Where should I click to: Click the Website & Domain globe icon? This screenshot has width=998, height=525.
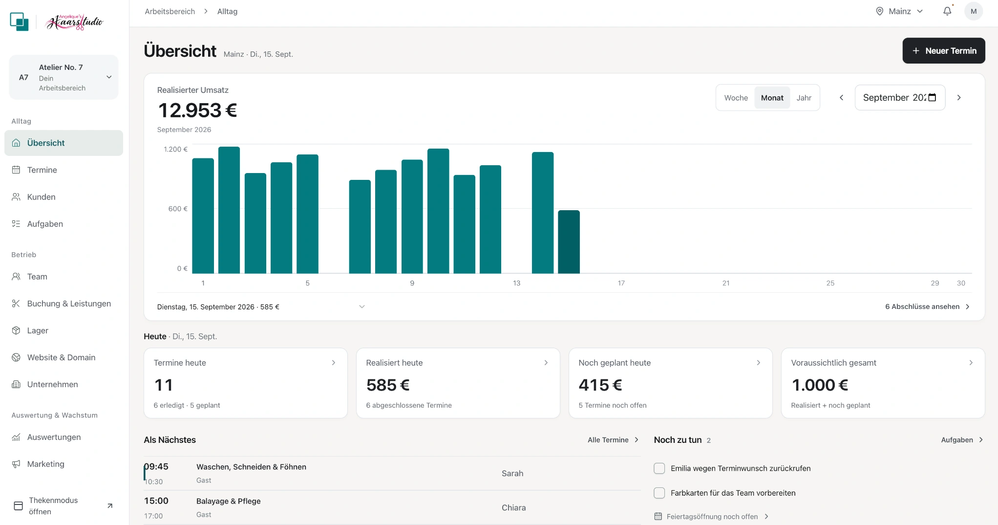coord(16,357)
